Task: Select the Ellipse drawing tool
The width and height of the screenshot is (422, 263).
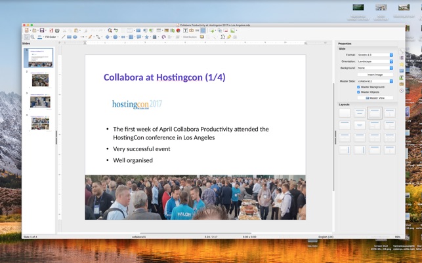Action: pos(75,37)
